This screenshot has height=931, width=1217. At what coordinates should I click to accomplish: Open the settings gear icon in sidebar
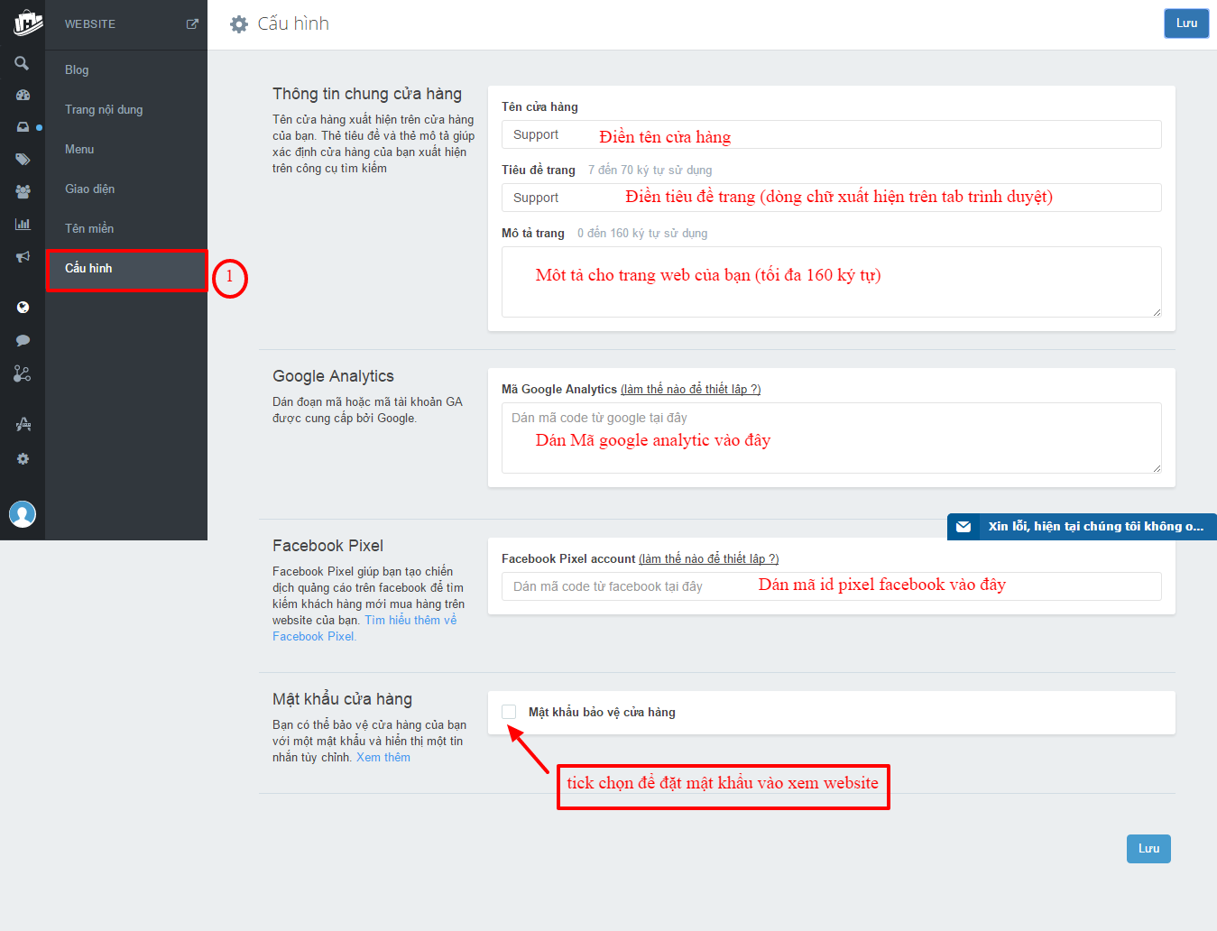point(23,458)
